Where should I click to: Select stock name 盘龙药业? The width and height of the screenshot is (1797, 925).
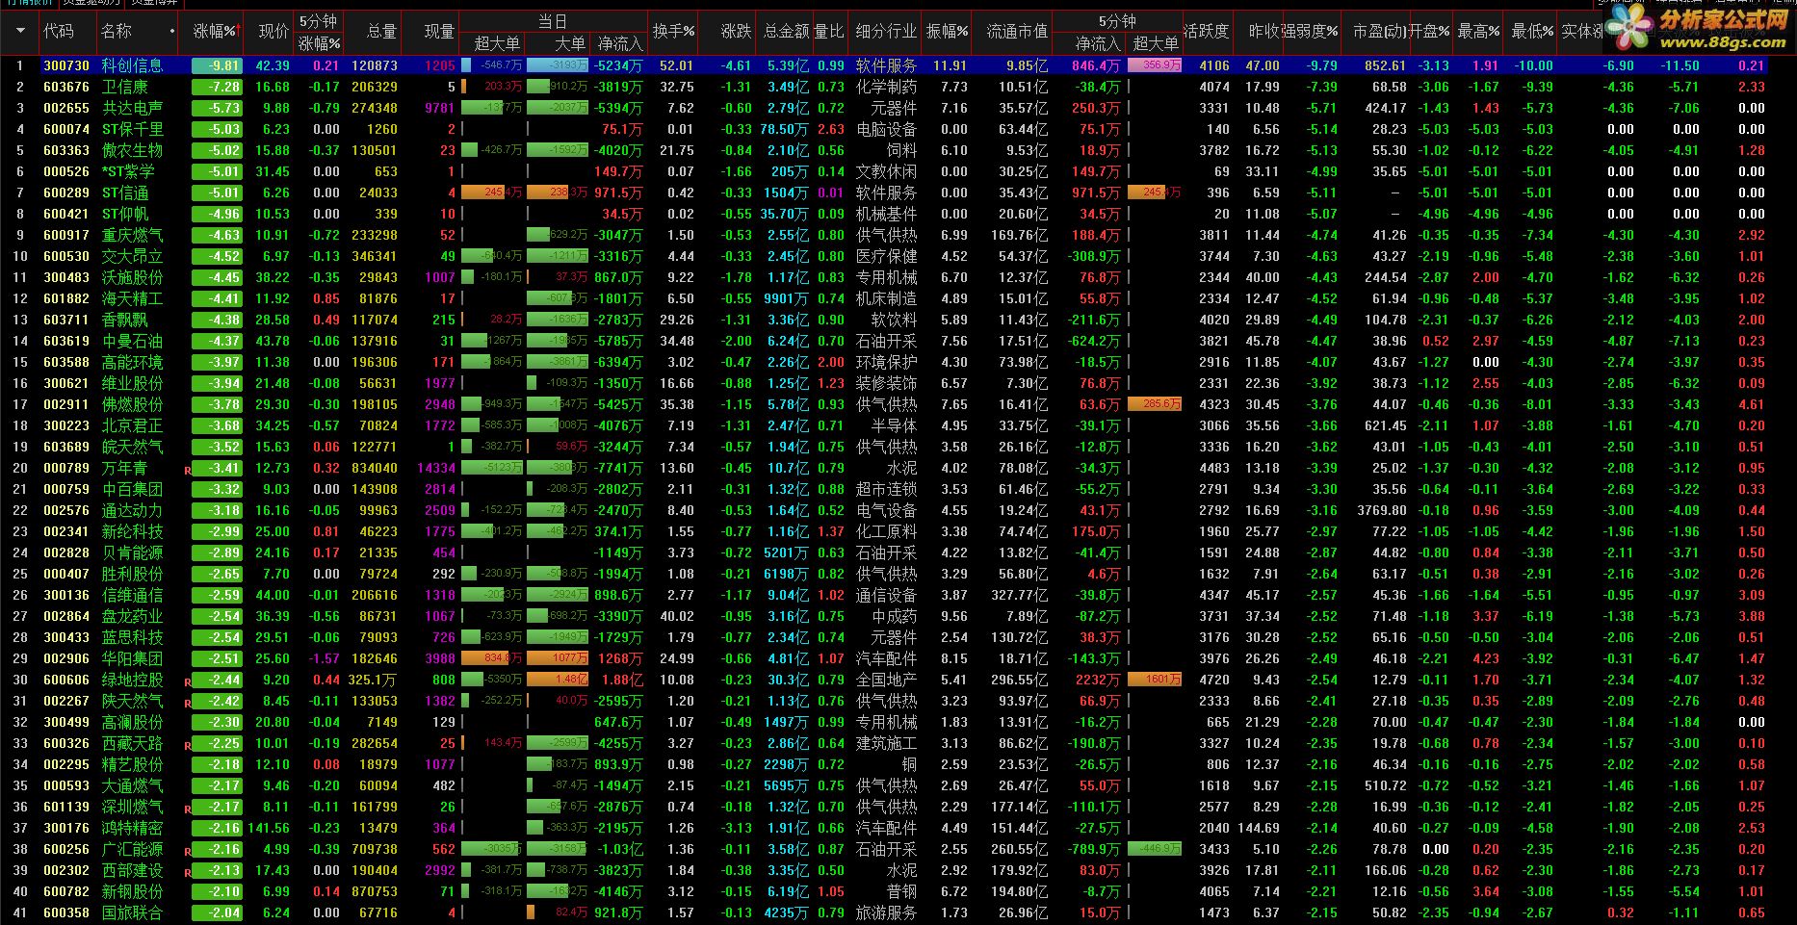click(132, 616)
